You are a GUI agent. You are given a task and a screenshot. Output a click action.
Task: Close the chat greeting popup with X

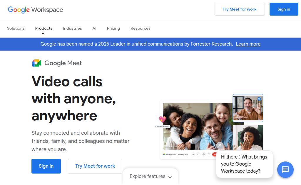(220, 145)
